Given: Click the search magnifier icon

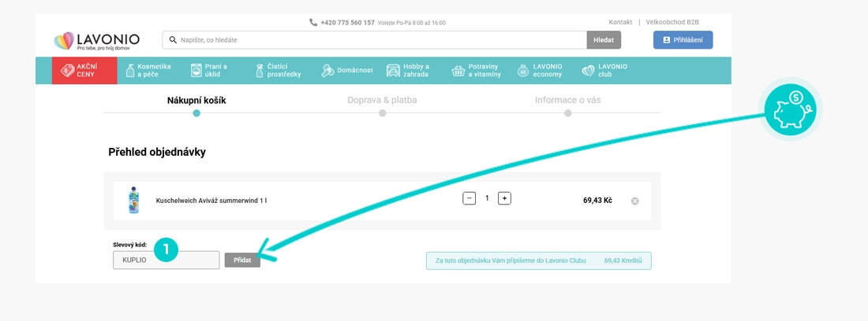Looking at the screenshot, I should click(x=173, y=39).
